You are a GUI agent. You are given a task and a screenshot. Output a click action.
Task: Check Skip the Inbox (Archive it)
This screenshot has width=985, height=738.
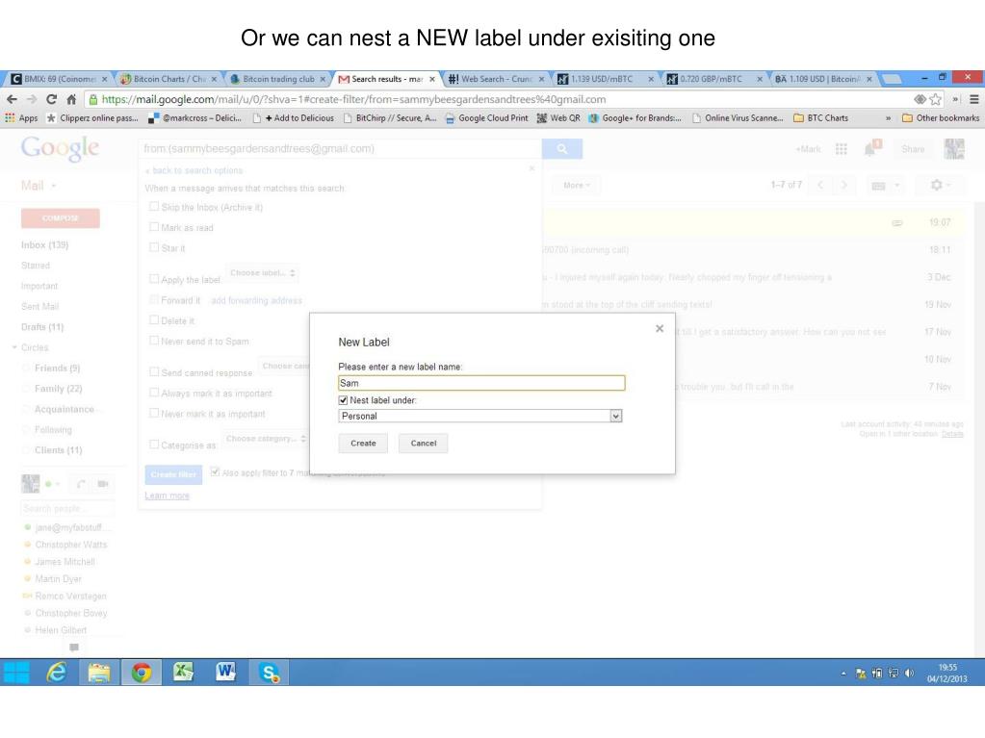click(x=154, y=207)
